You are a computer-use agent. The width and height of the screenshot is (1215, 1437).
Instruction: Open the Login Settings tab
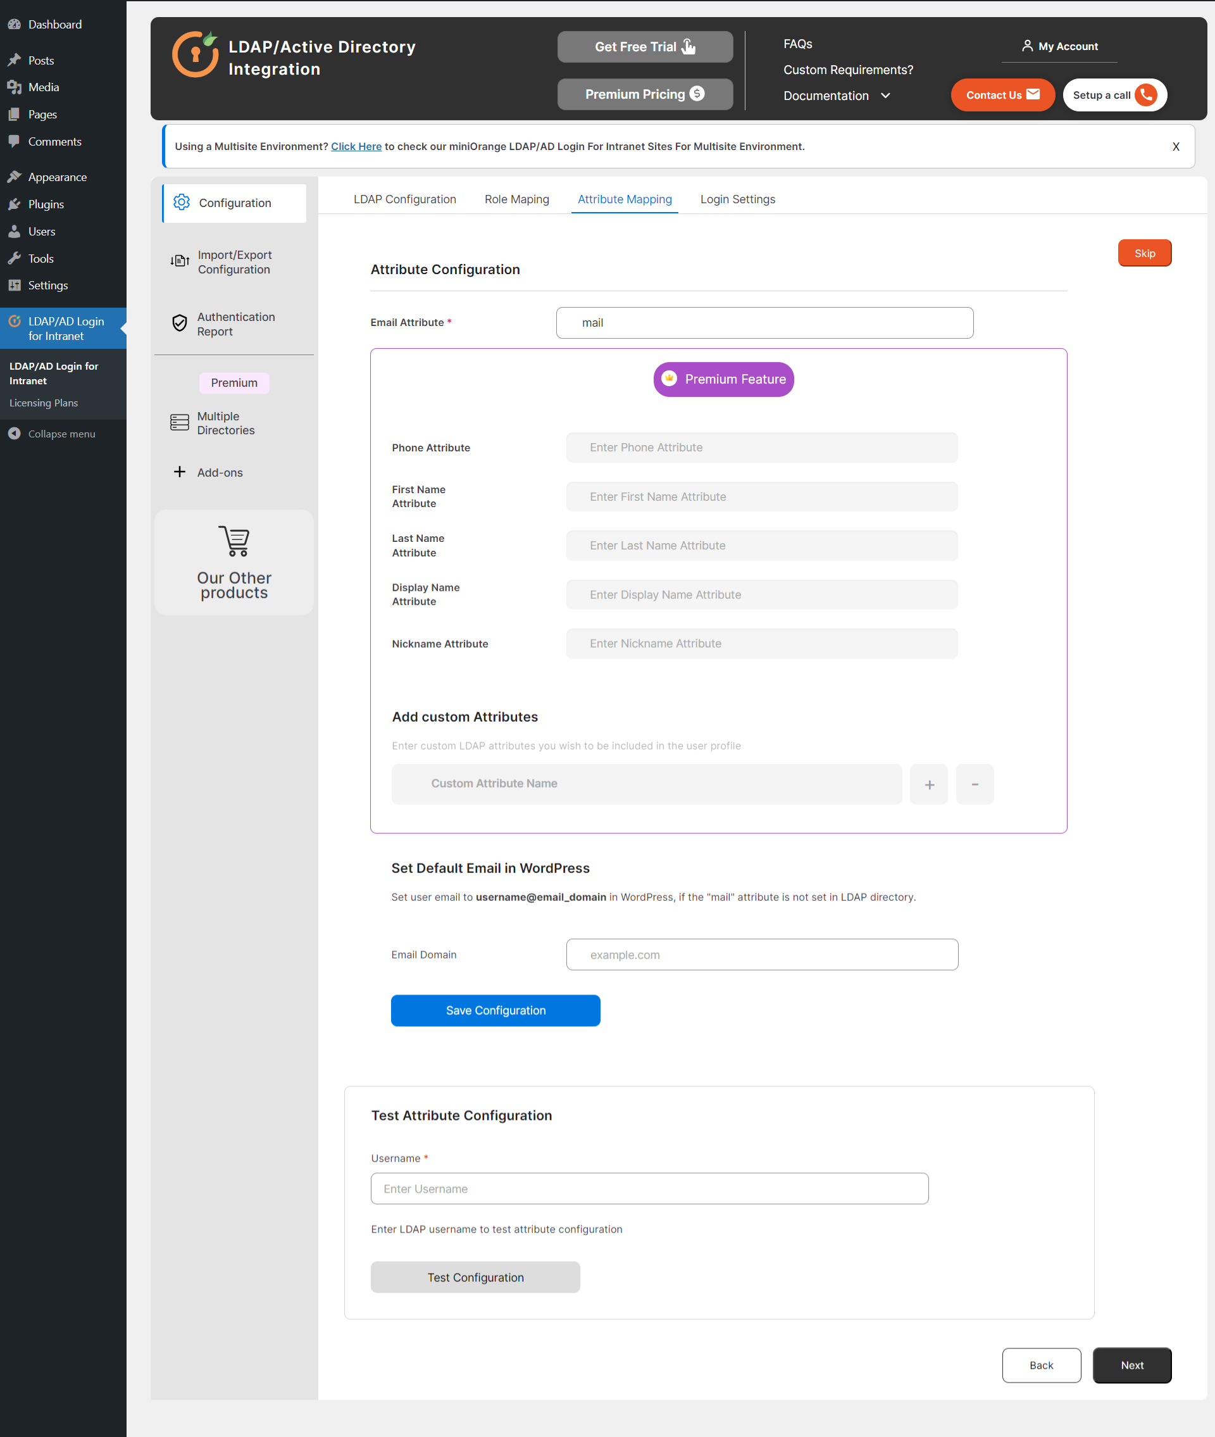click(737, 199)
